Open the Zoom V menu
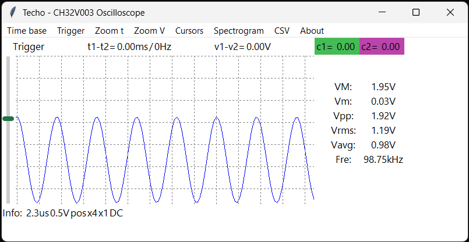The image size is (469, 242). tap(149, 31)
